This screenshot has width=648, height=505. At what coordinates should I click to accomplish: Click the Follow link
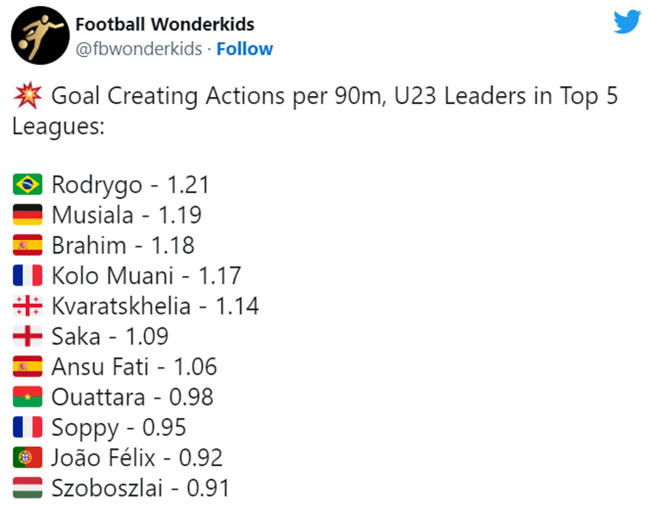(x=245, y=49)
